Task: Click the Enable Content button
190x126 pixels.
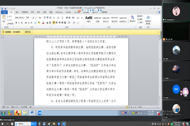Action: (27, 31)
